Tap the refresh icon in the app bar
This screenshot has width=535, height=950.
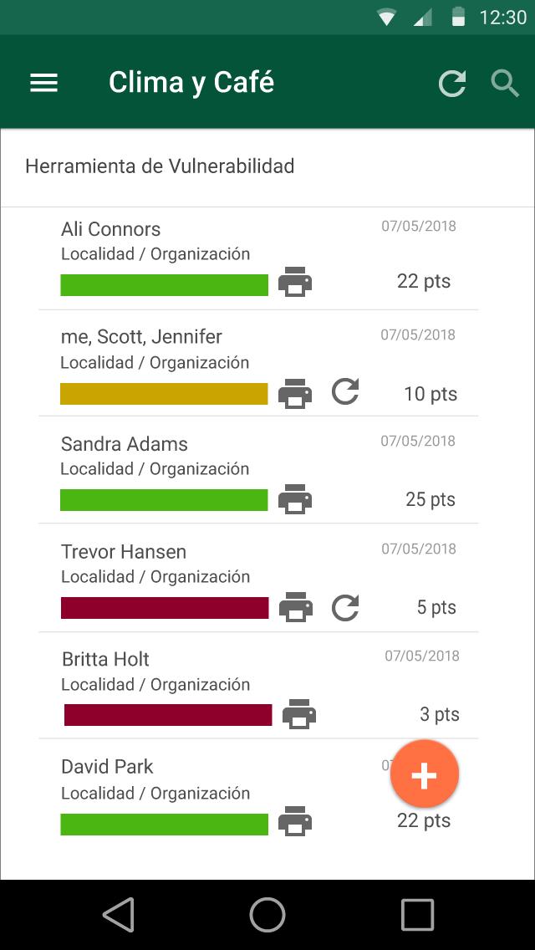452,83
